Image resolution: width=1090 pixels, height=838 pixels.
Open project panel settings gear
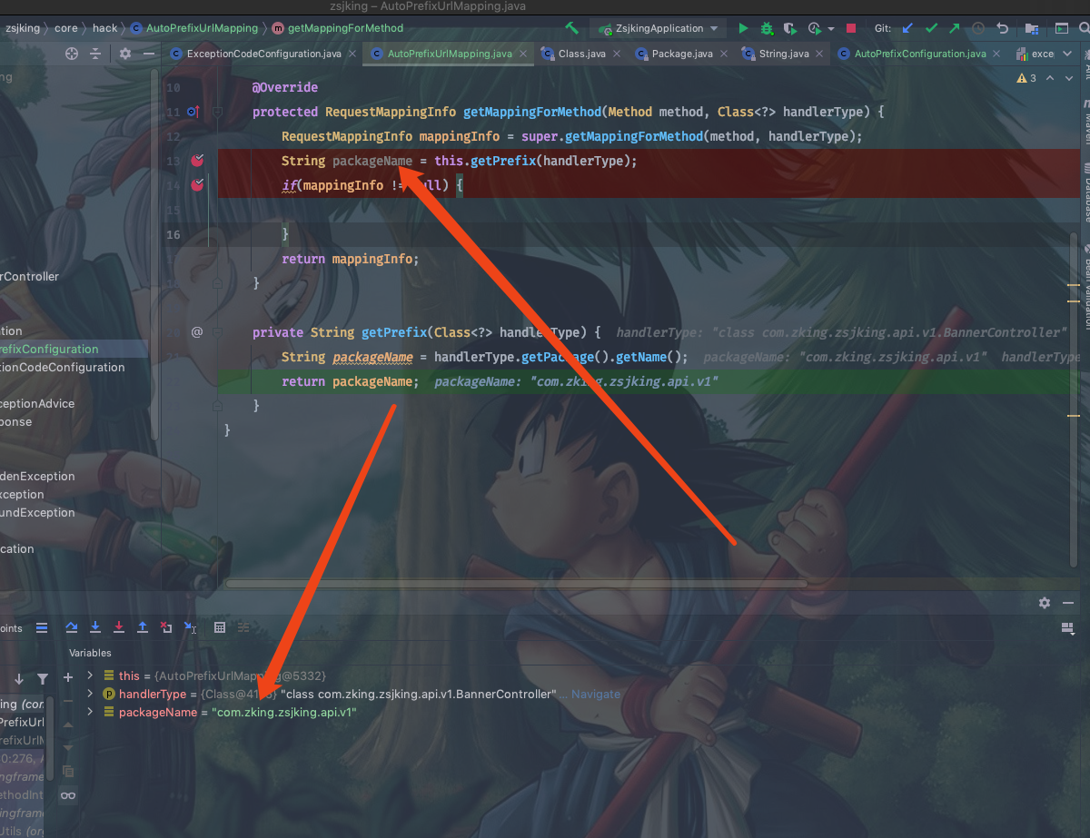125,54
